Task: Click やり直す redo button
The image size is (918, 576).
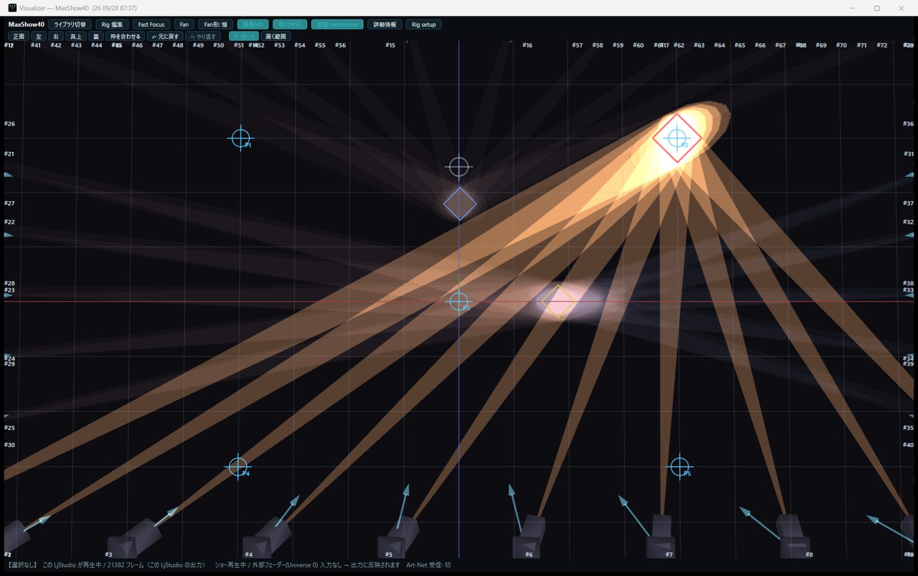Action: pos(203,36)
